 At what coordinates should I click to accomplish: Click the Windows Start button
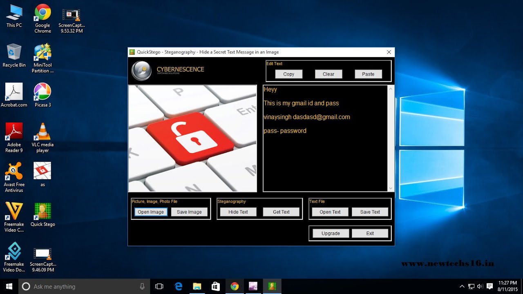pos(9,286)
